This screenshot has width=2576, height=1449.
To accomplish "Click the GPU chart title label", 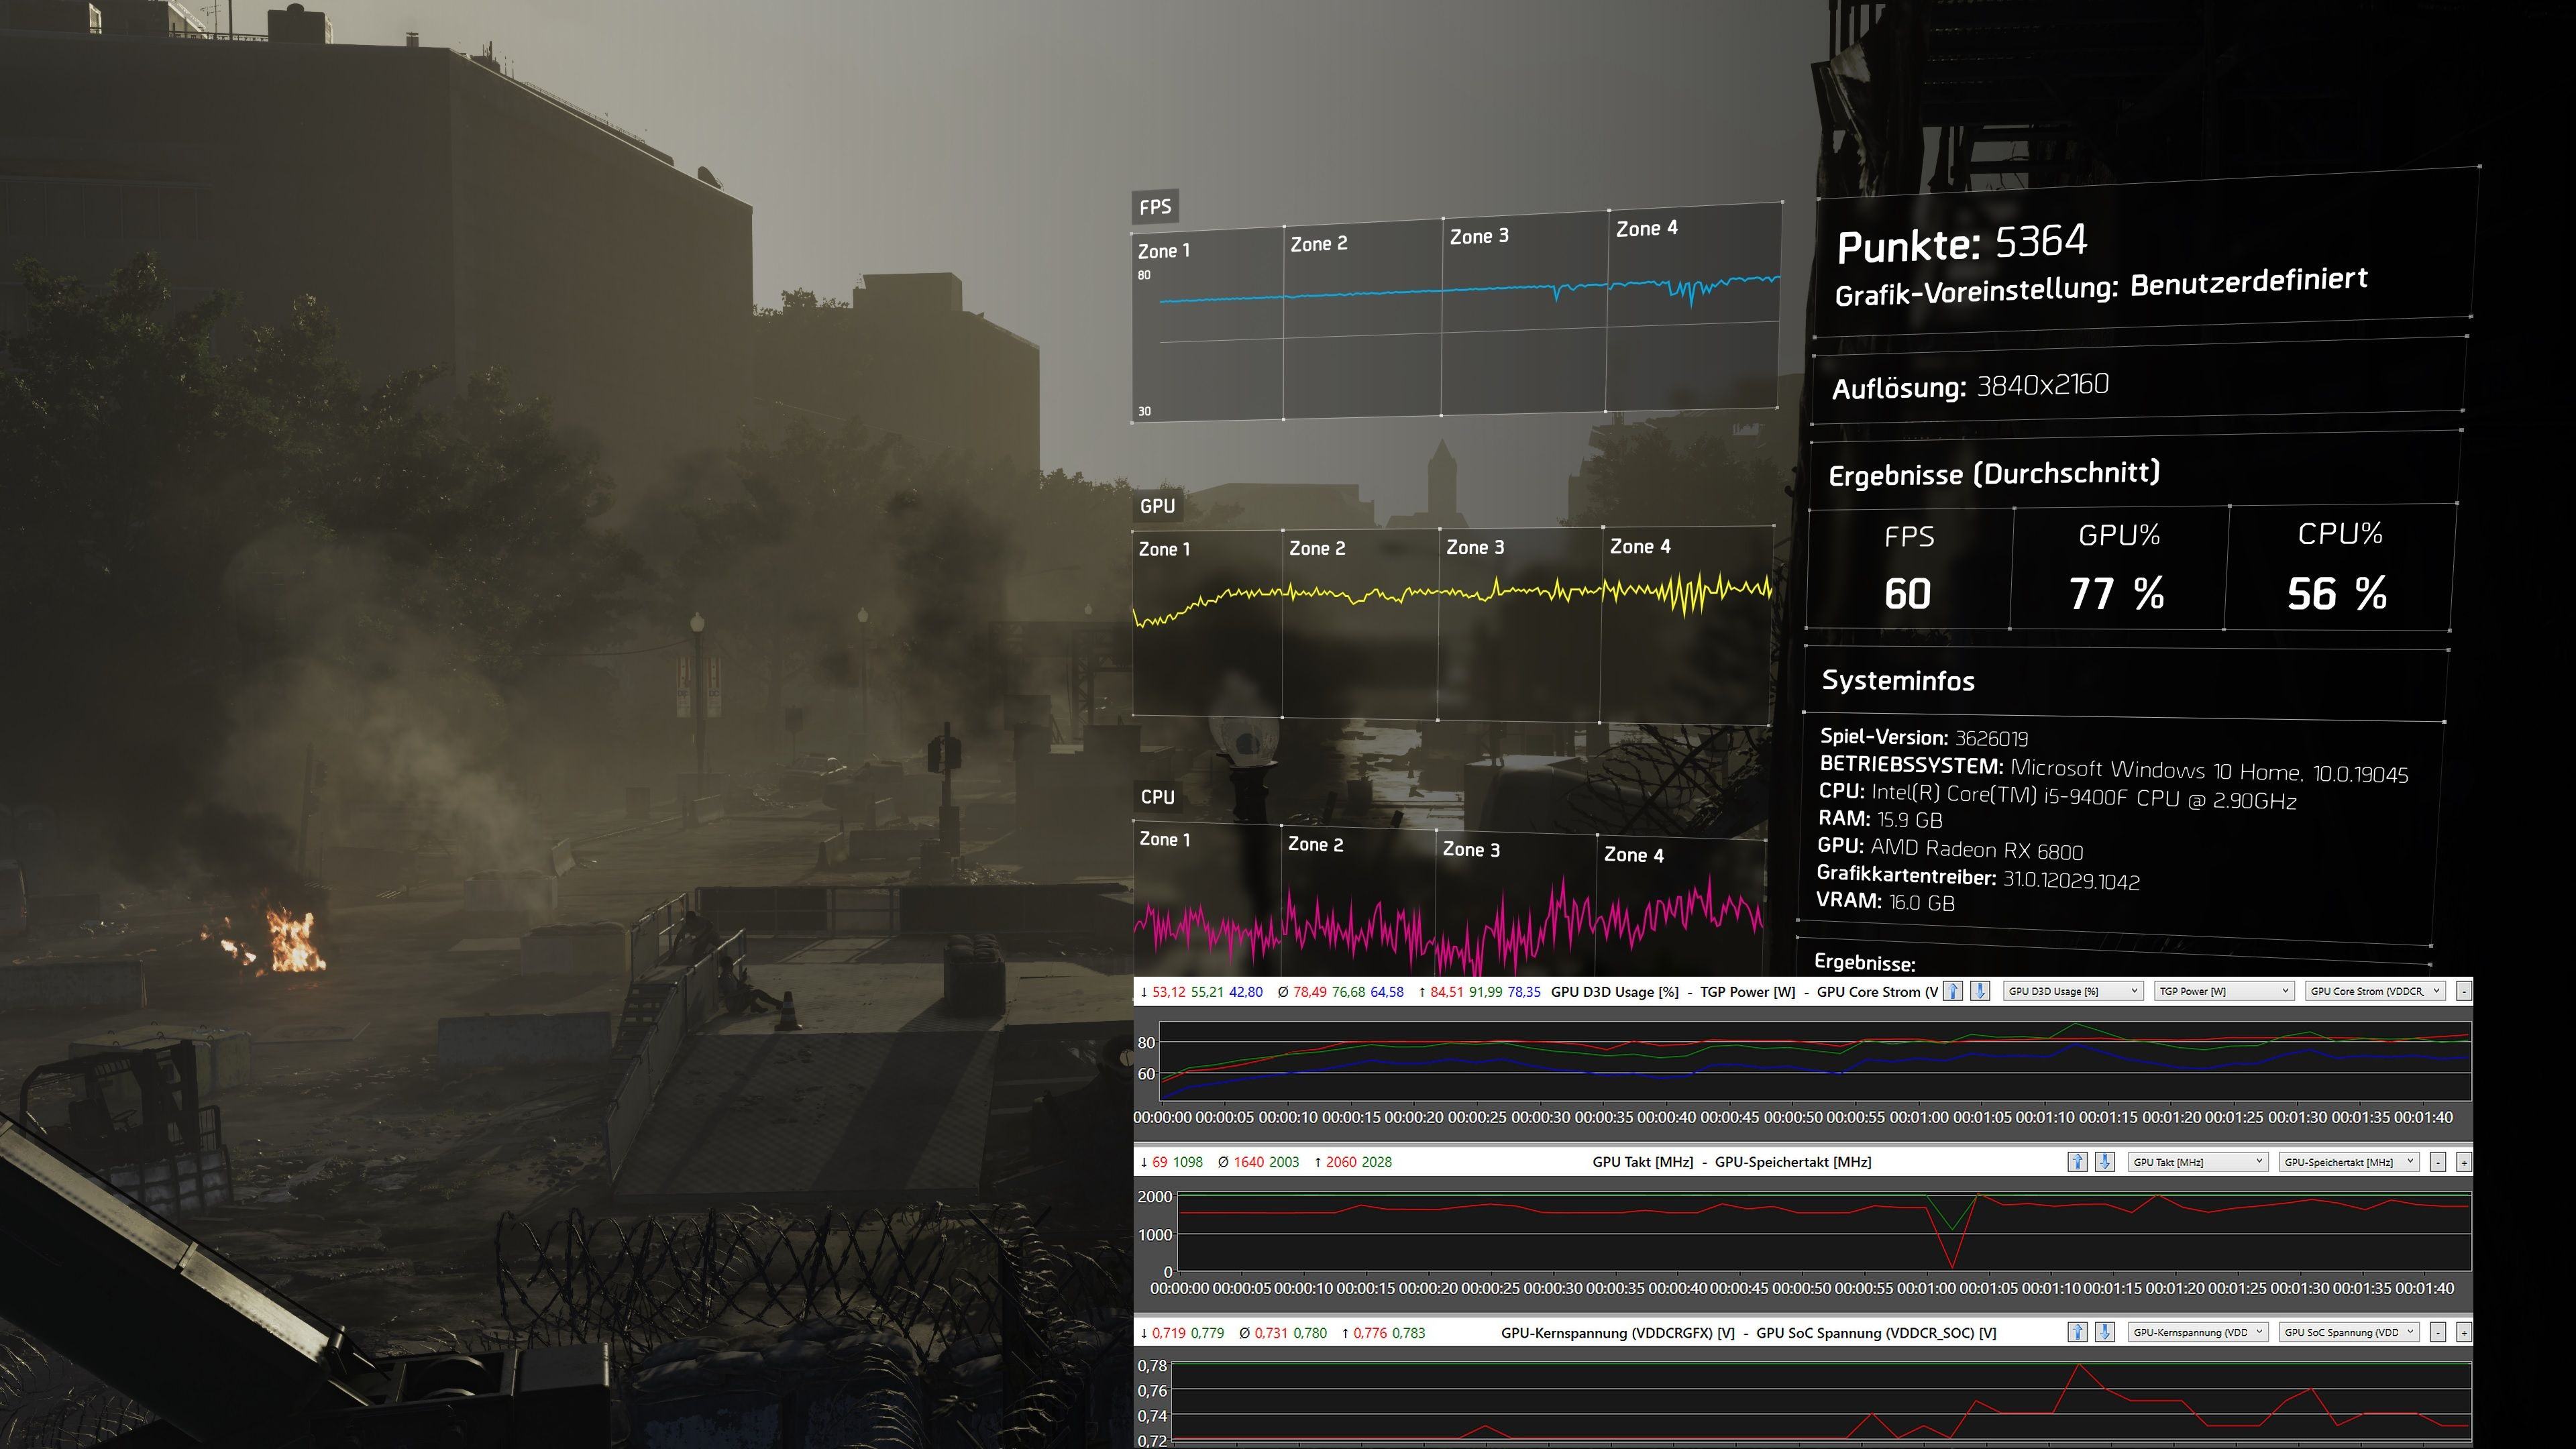I will 1157,505.
